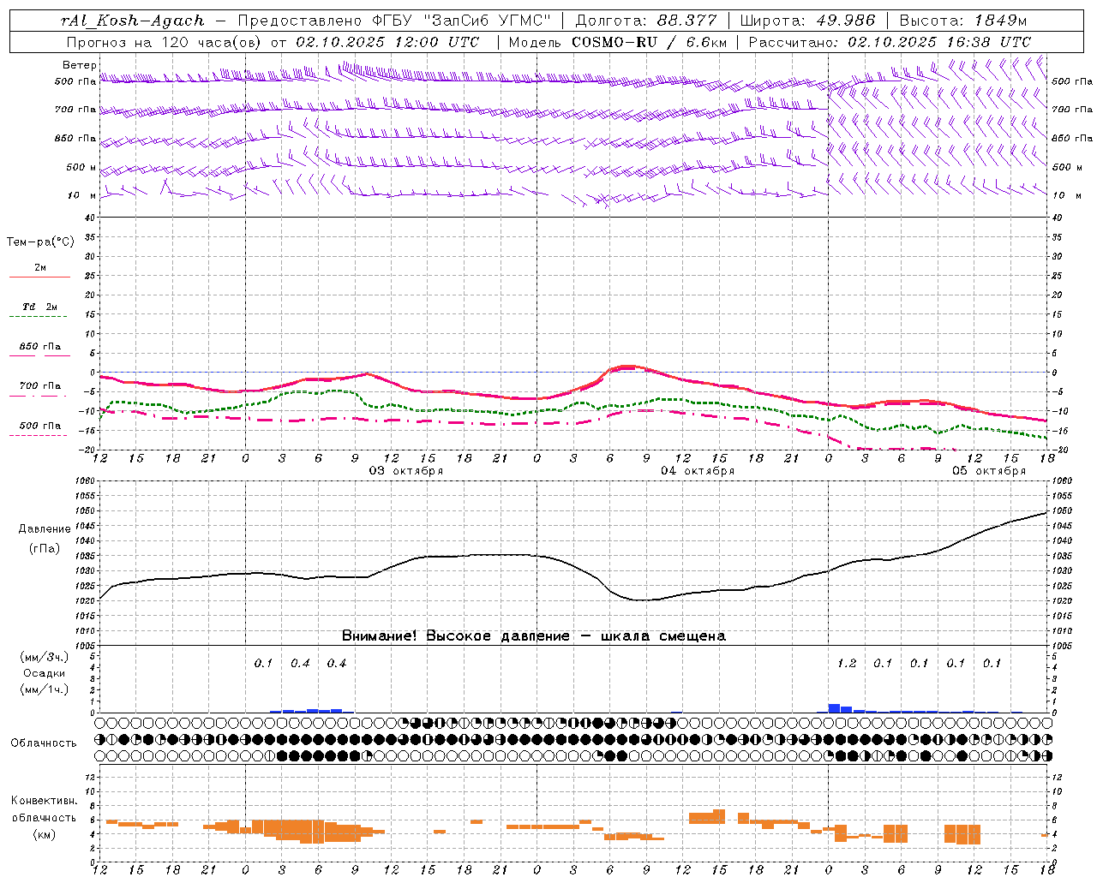Click the date label "03 октября"

406,471
